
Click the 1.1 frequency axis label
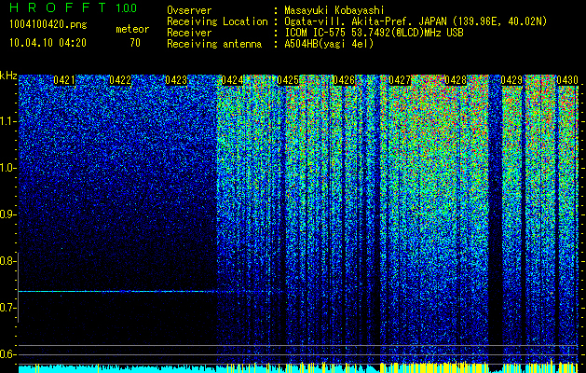(x=7, y=121)
